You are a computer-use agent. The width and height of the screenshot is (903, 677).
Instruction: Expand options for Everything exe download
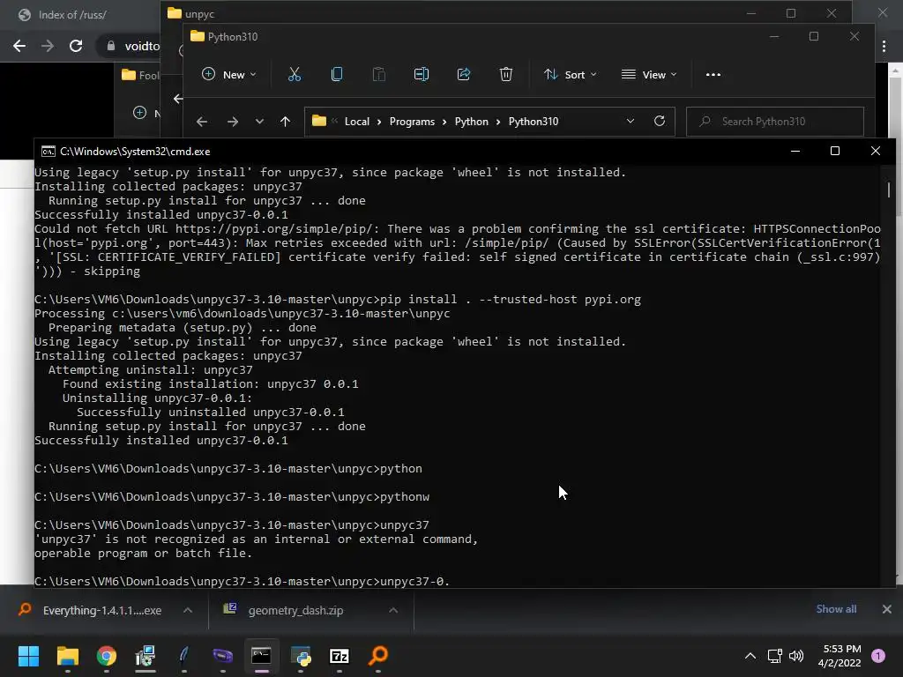click(x=188, y=610)
